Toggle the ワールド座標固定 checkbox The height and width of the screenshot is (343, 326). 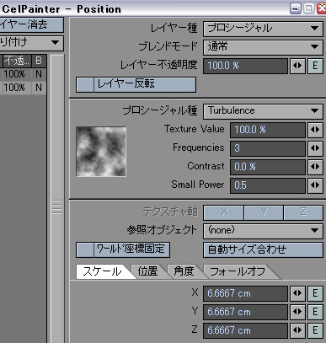click(x=85, y=249)
